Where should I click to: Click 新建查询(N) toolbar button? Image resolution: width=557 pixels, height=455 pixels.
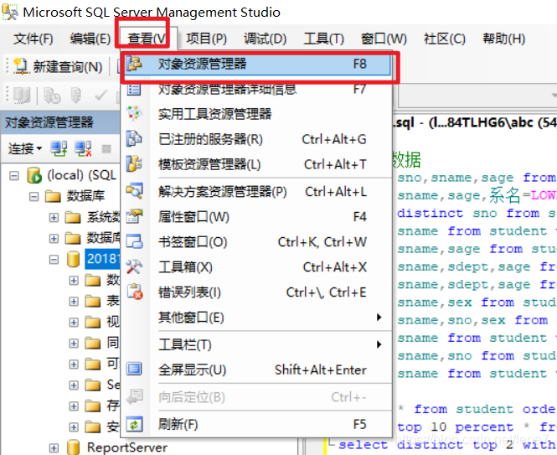pos(58,66)
